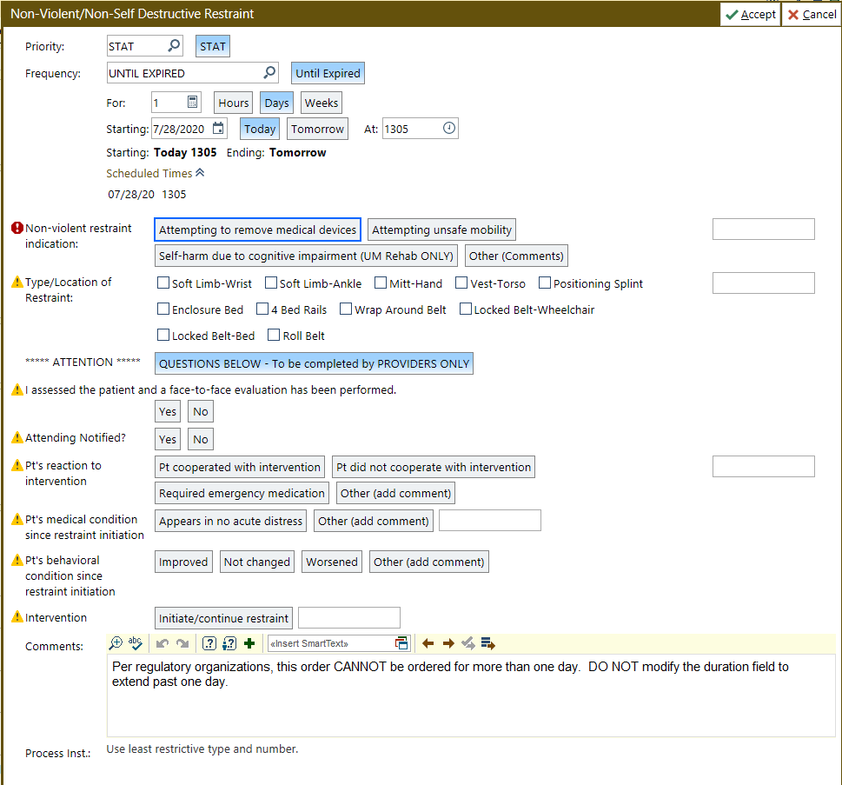
Task: Click the Frequency field search magnifier icon
Action: click(x=269, y=72)
